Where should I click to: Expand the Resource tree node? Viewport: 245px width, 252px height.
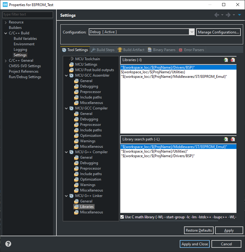click(x=6, y=22)
